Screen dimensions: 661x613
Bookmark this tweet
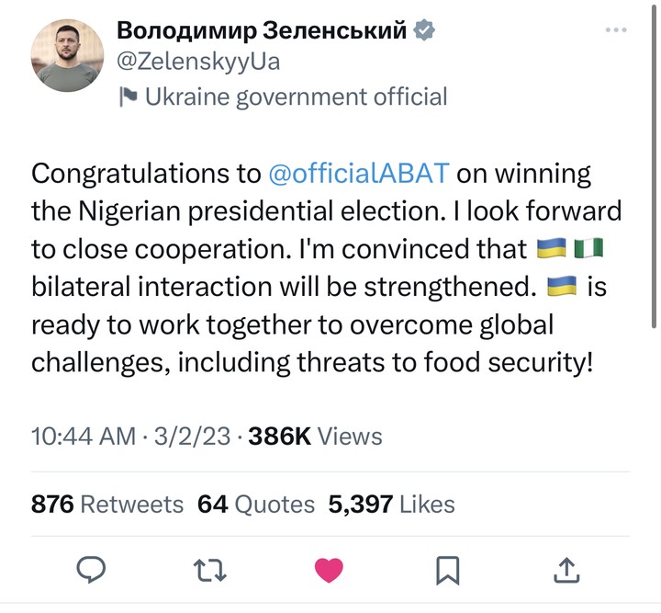coord(447,570)
